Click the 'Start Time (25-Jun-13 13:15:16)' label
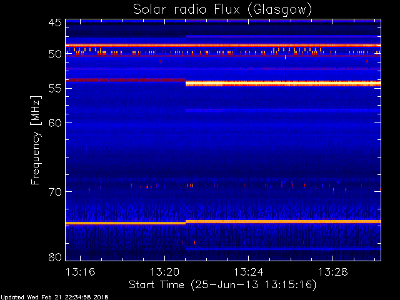The width and height of the screenshot is (400, 300). point(222,285)
